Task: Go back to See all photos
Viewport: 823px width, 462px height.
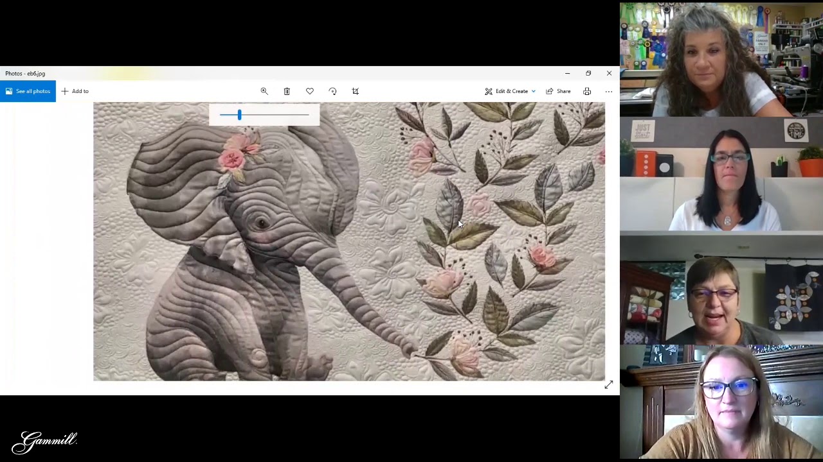Action: tap(28, 91)
